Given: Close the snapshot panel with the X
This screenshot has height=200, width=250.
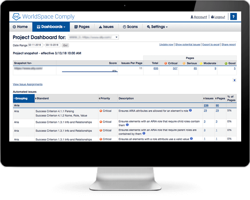Looking at the screenshot, I should [235, 80].
